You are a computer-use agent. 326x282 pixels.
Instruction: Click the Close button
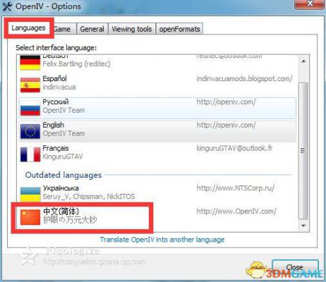pyautogui.click(x=295, y=267)
